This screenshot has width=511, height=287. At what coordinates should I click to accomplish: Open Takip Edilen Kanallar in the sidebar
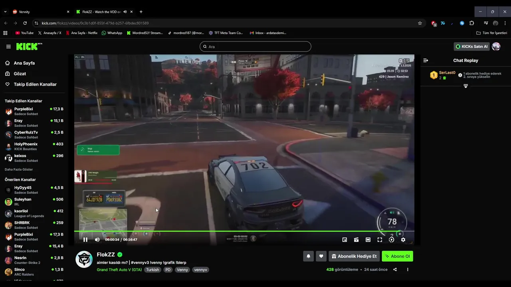pyautogui.click(x=35, y=85)
